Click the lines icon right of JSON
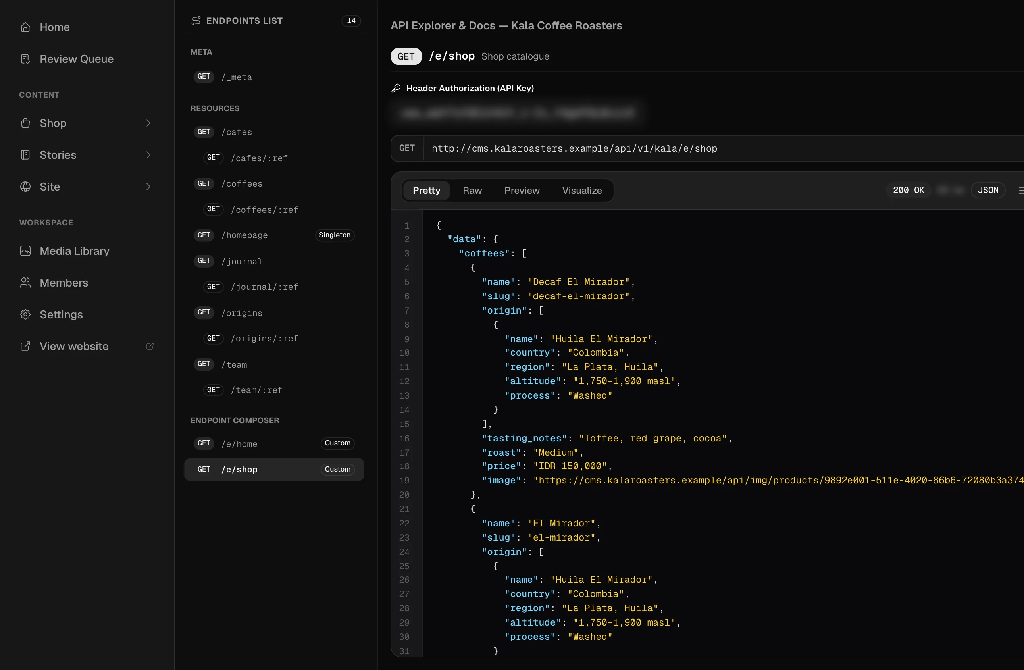Image resolution: width=1024 pixels, height=670 pixels. point(1020,190)
